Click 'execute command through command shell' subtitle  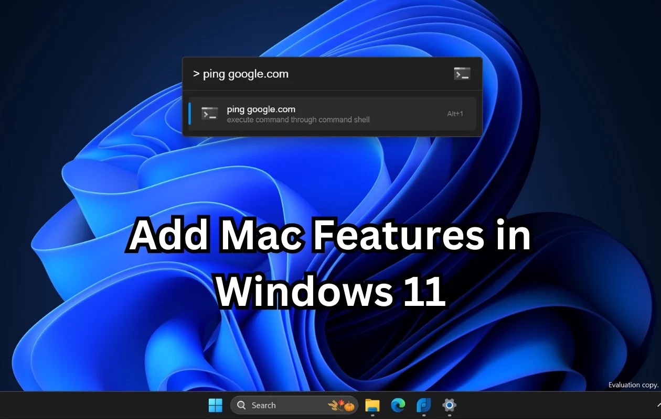pyautogui.click(x=298, y=120)
